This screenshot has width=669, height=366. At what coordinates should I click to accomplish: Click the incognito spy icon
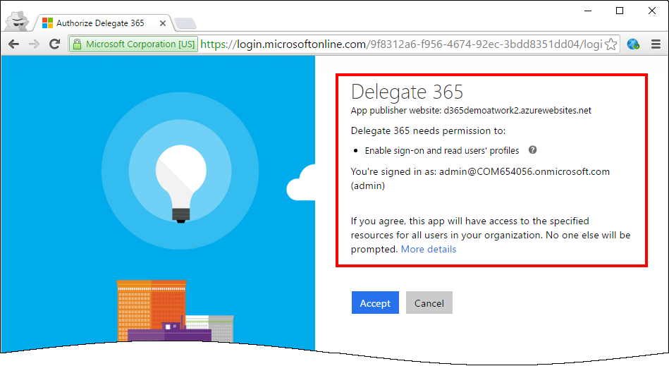click(18, 21)
